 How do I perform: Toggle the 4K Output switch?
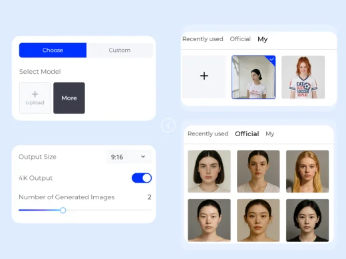tap(142, 178)
